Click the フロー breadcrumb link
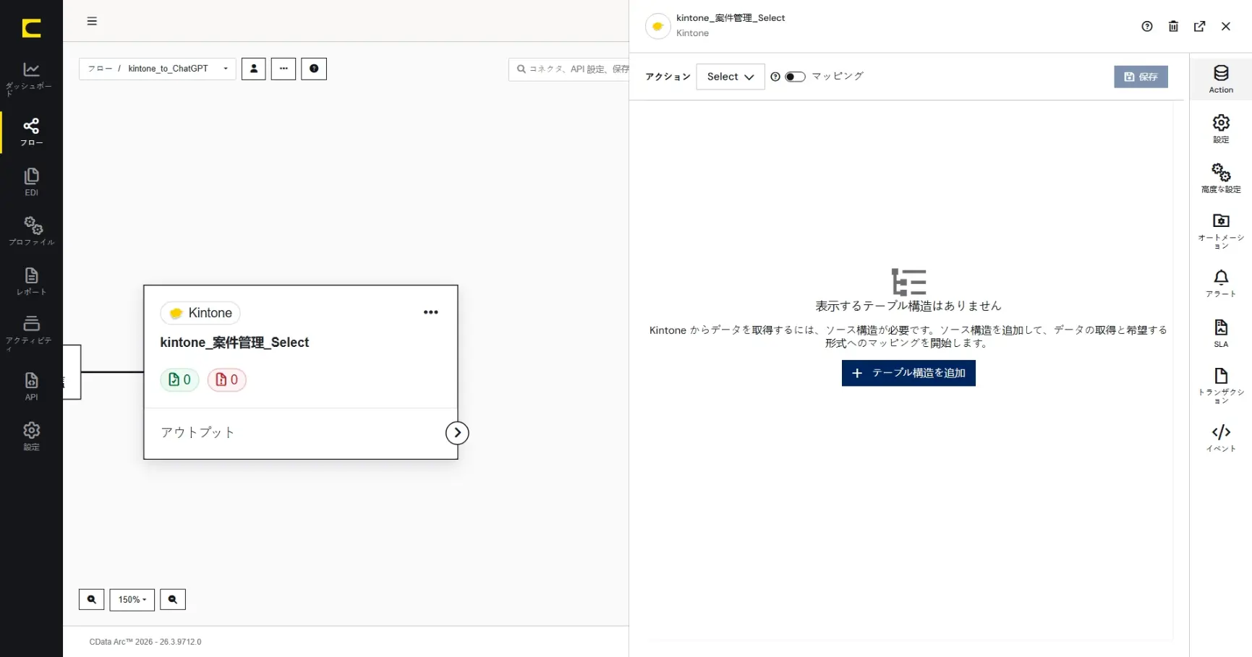1252x657 pixels. tap(100, 69)
